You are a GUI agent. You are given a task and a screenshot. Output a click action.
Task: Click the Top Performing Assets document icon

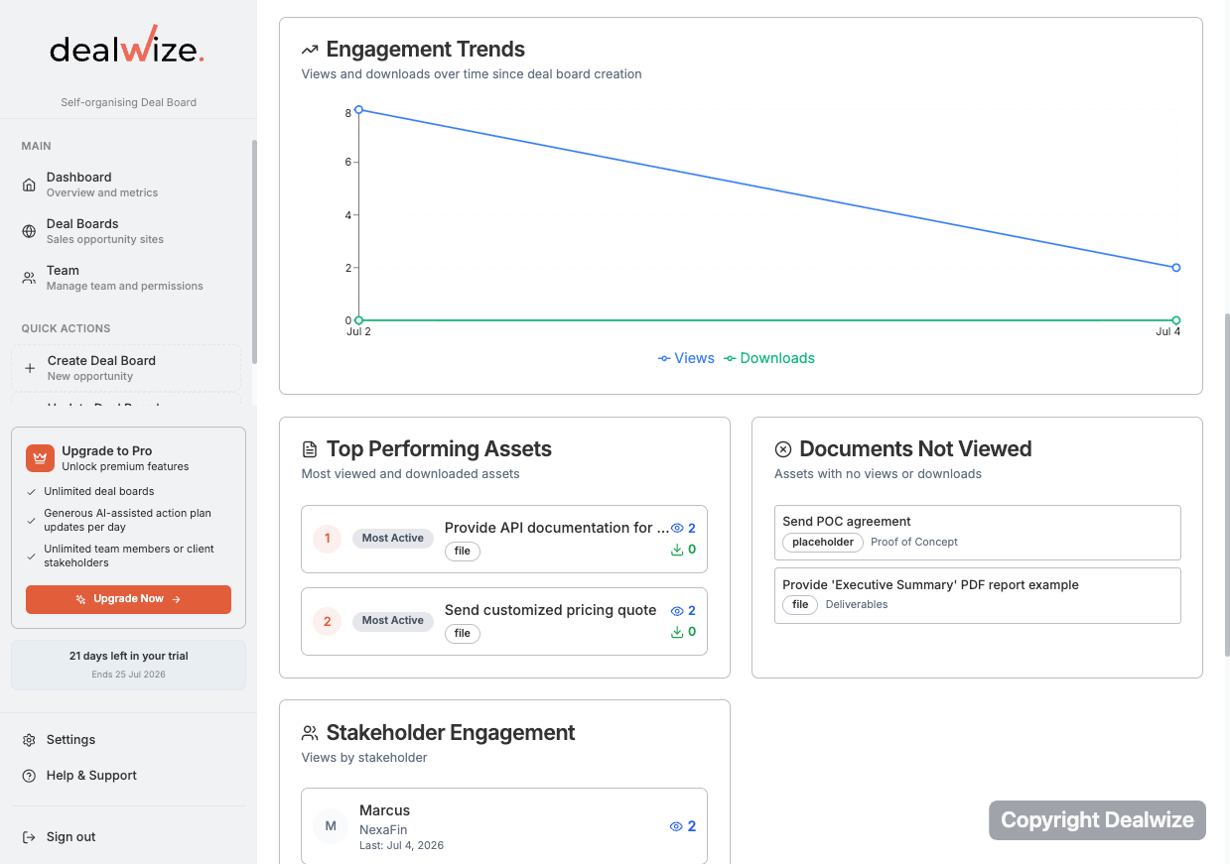(310, 449)
